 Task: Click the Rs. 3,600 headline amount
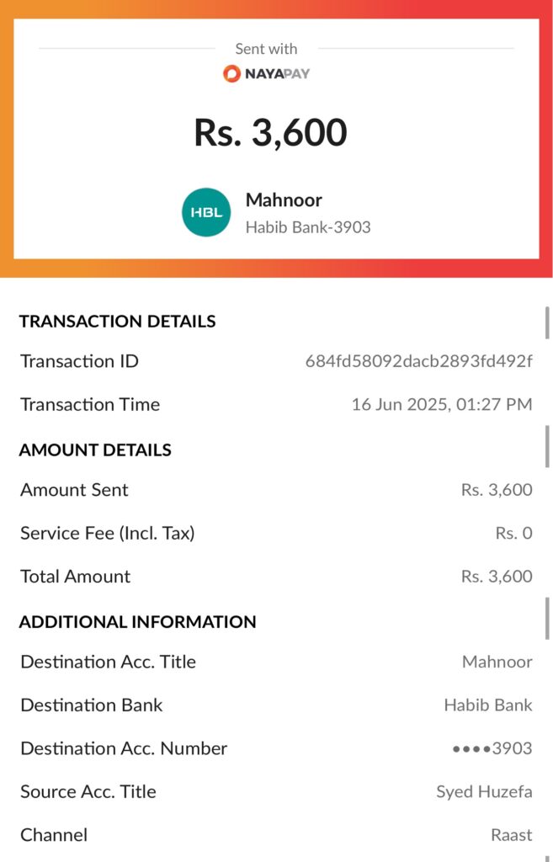tap(270, 132)
